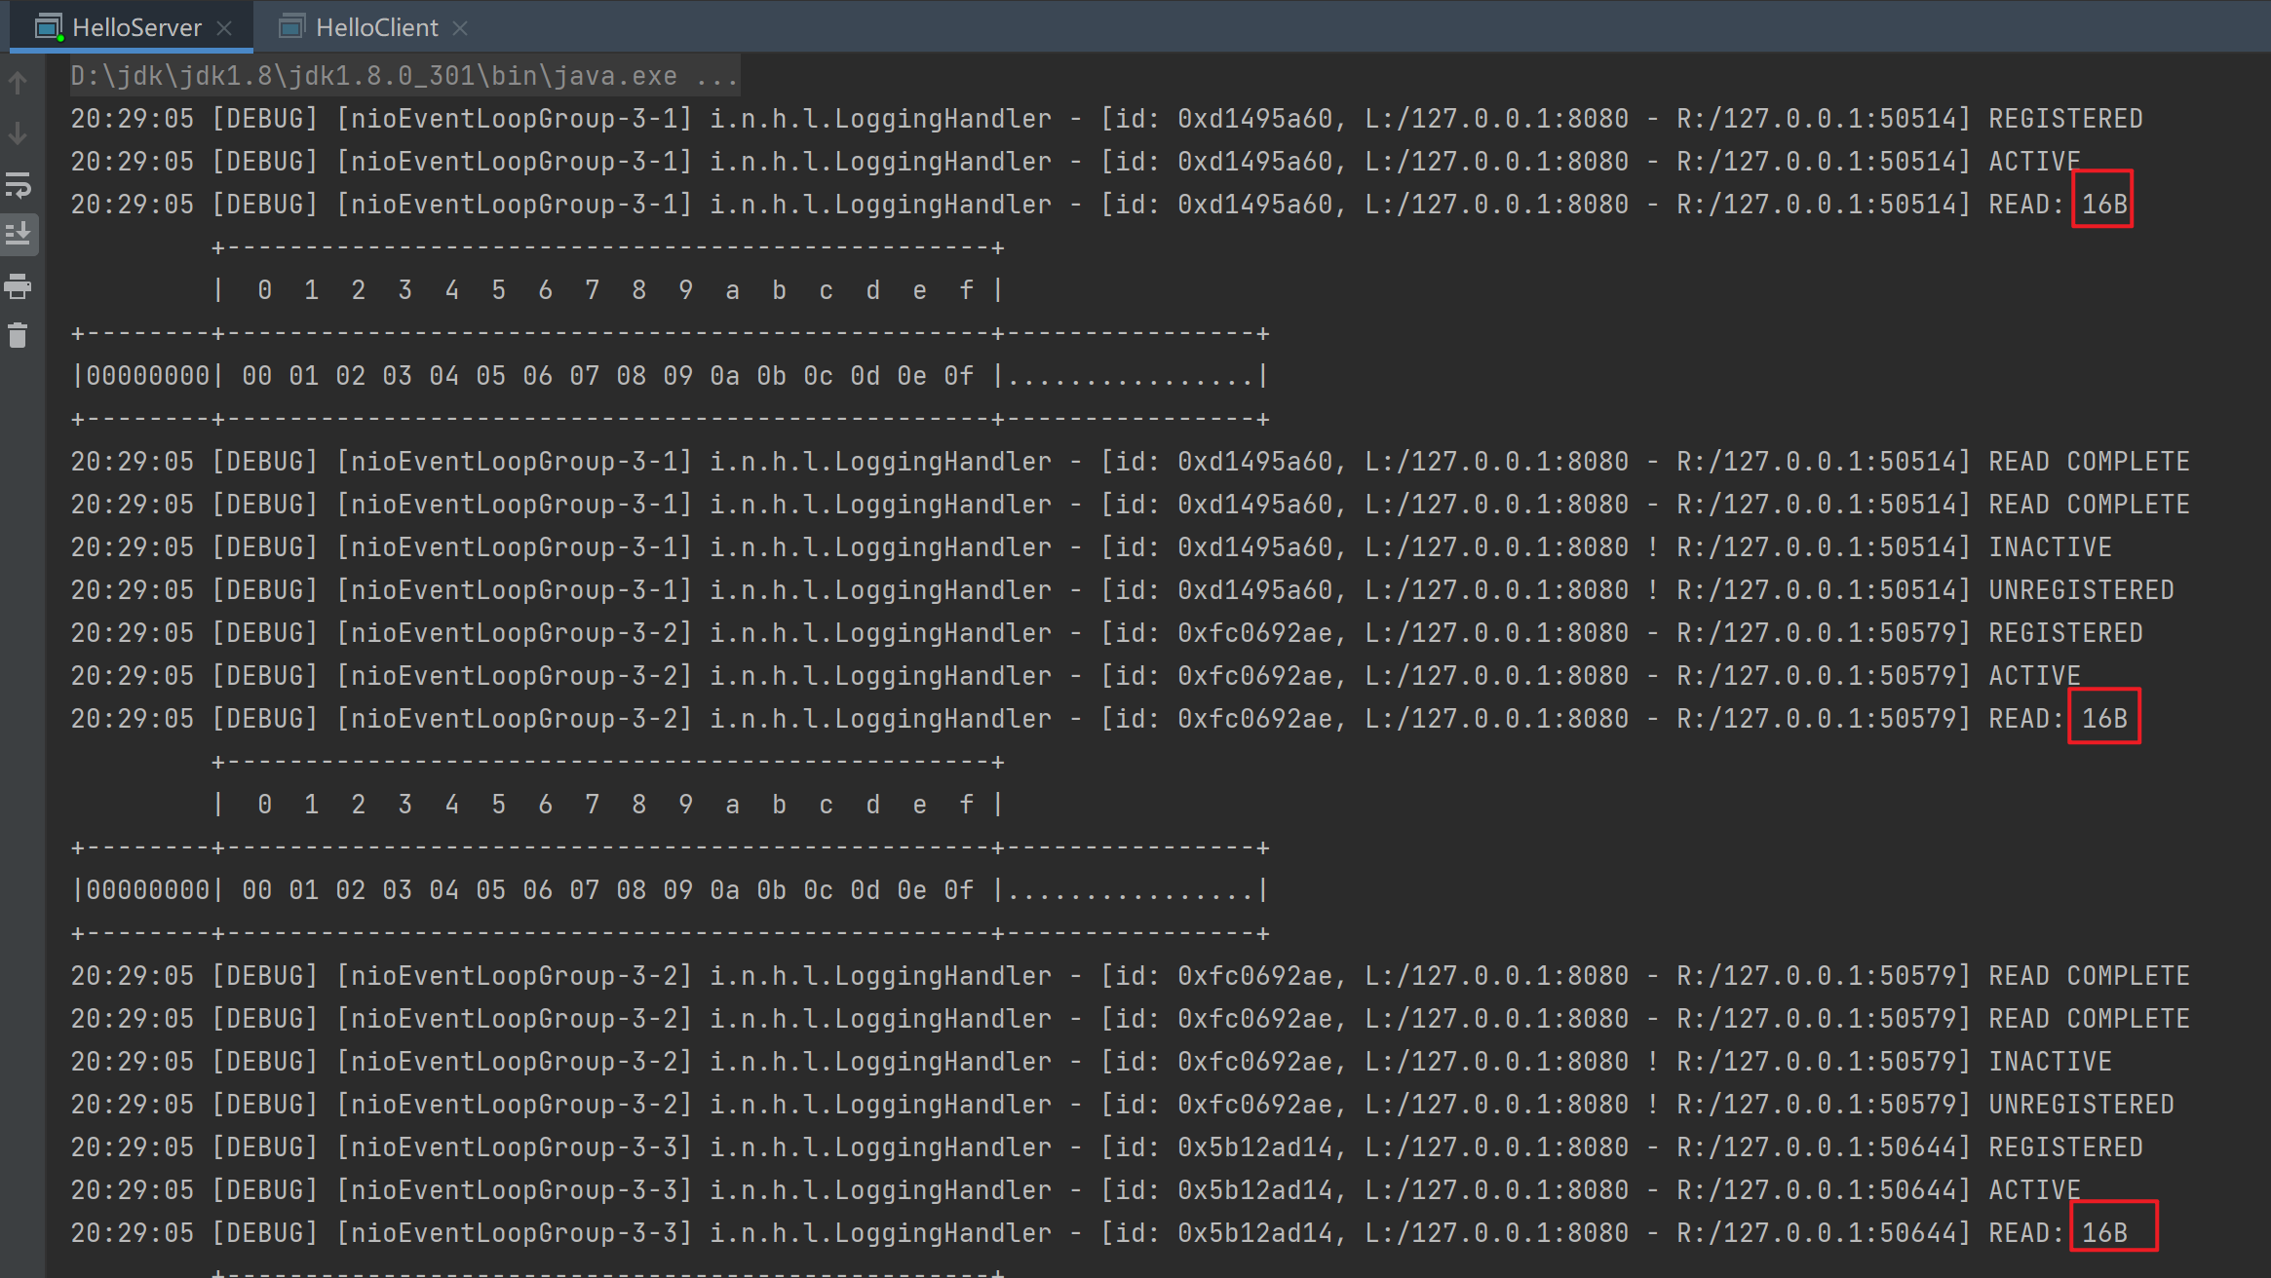Click the second red-boxed 16B value
Screen dimensions: 2271x1278
coord(2103,719)
